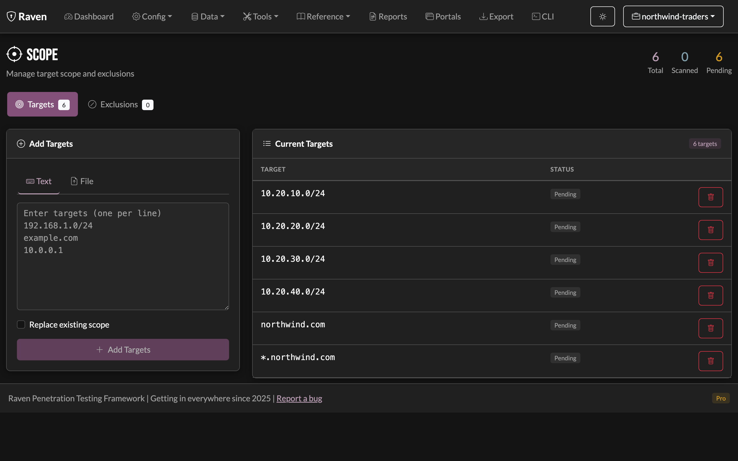Remove the 10.20.40.0/24 target

click(x=711, y=296)
